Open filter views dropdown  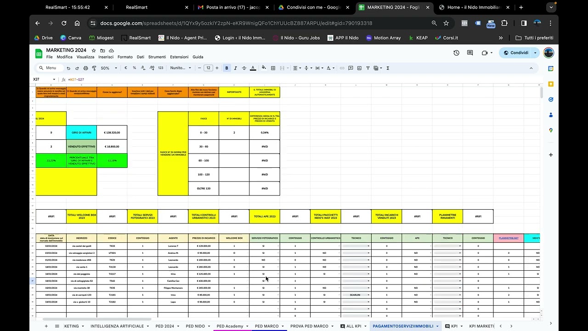coord(378,68)
